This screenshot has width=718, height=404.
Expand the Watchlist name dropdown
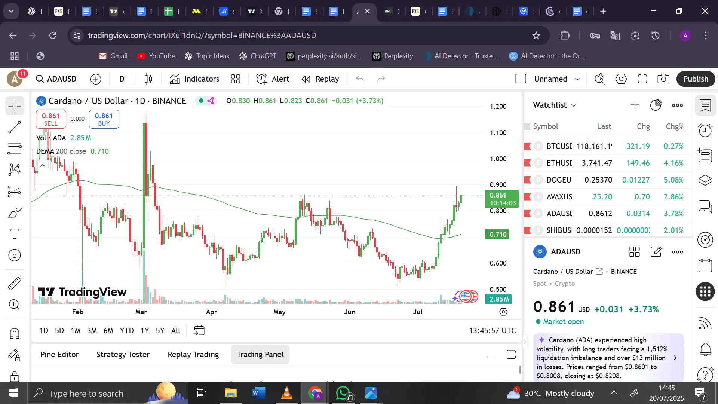555,105
